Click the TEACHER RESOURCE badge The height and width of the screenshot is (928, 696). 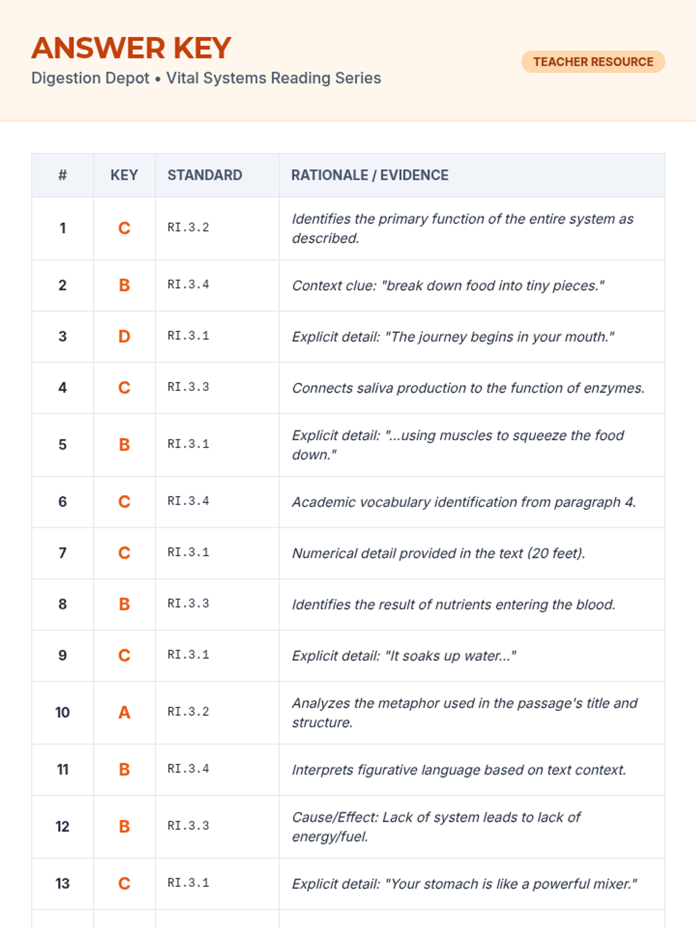click(593, 61)
